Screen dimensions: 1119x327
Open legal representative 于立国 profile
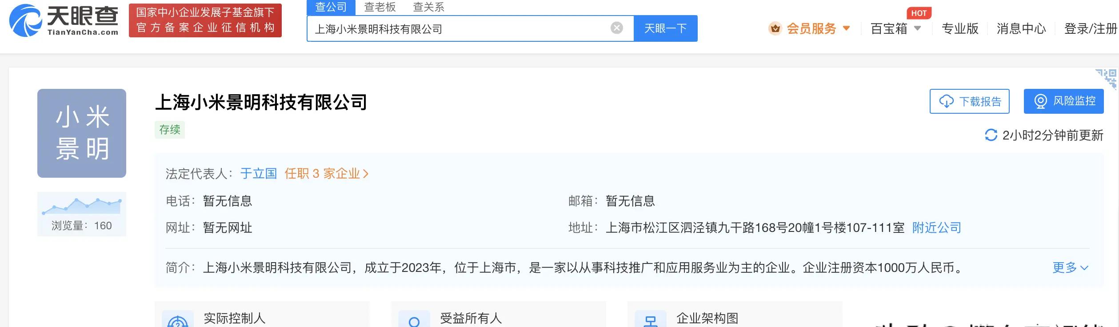[259, 174]
